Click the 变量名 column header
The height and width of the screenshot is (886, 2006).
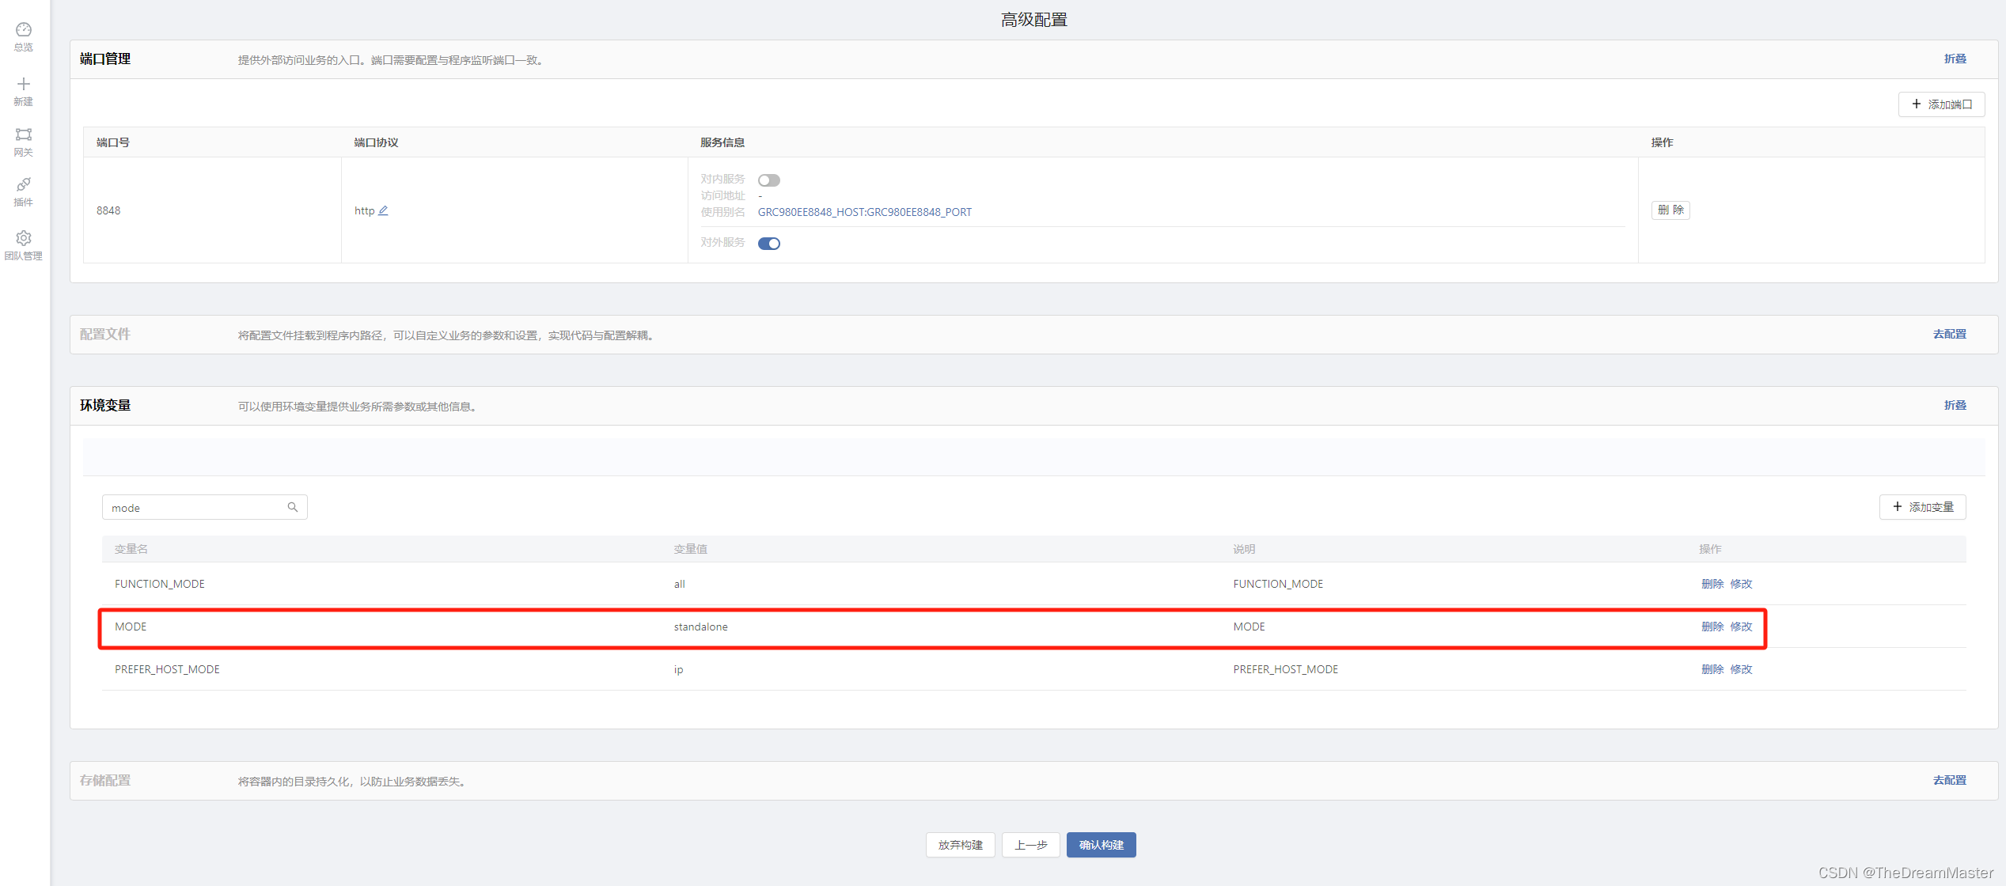(131, 549)
